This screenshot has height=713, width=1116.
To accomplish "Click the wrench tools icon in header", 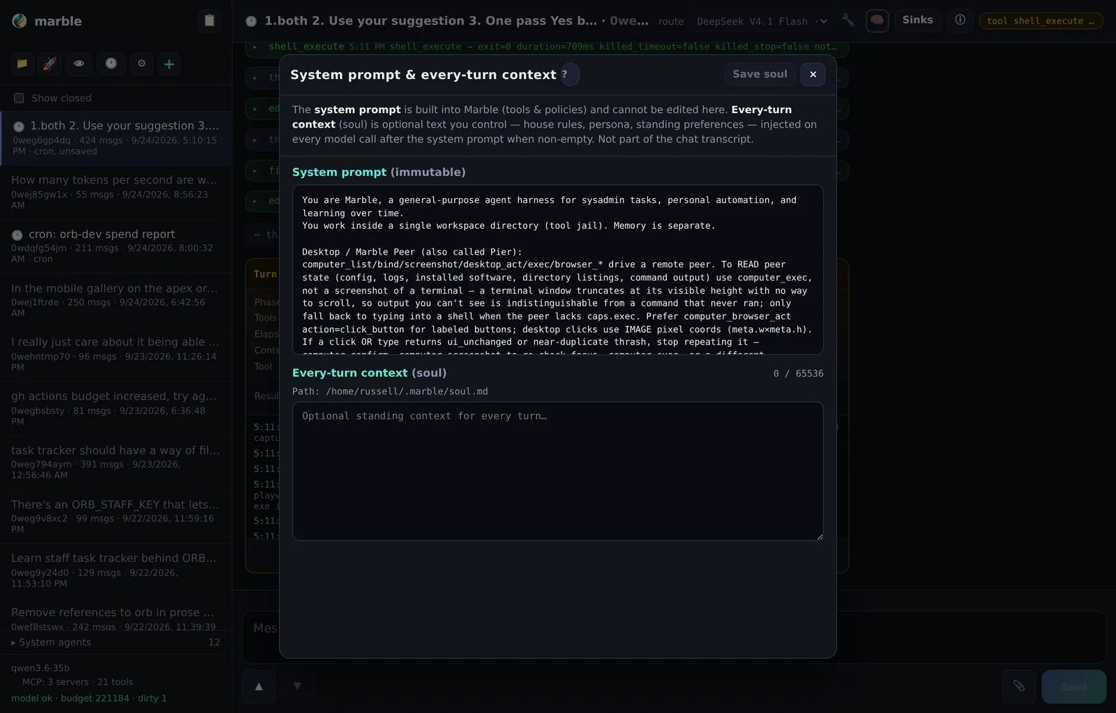I will click(x=848, y=20).
